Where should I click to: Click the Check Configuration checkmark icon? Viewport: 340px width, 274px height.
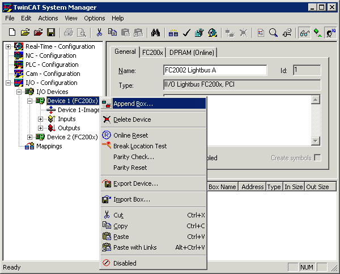coord(186,33)
